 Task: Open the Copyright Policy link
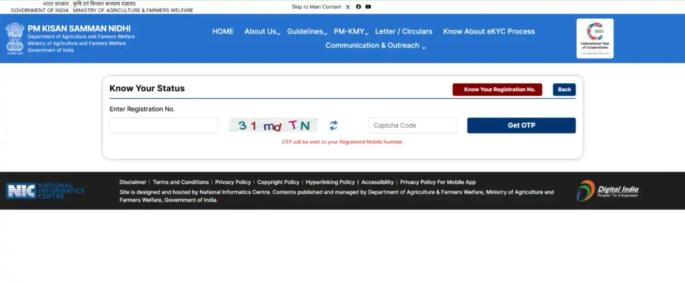click(278, 182)
